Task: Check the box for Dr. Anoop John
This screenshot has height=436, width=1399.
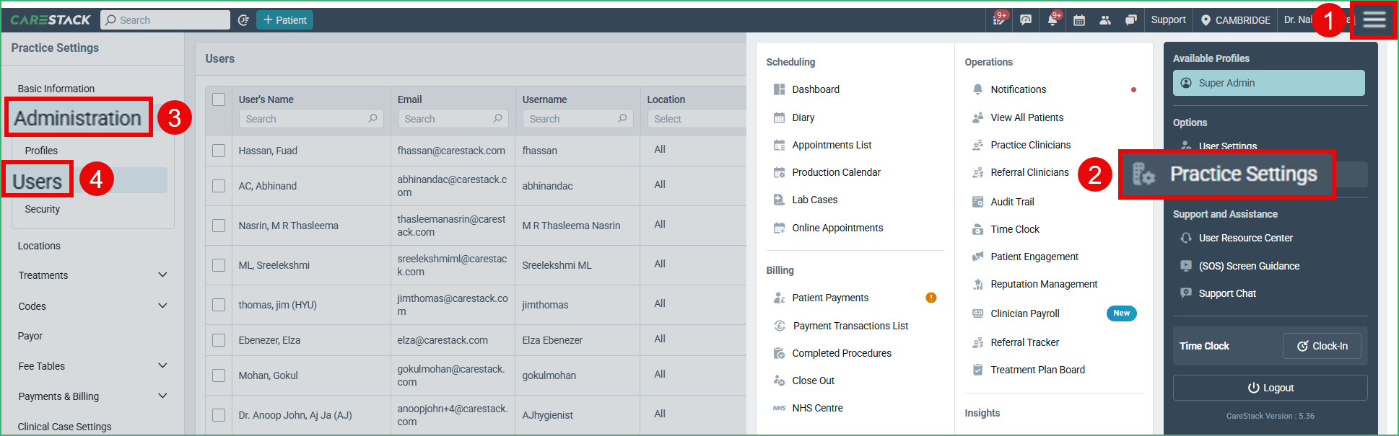Action: [x=219, y=415]
